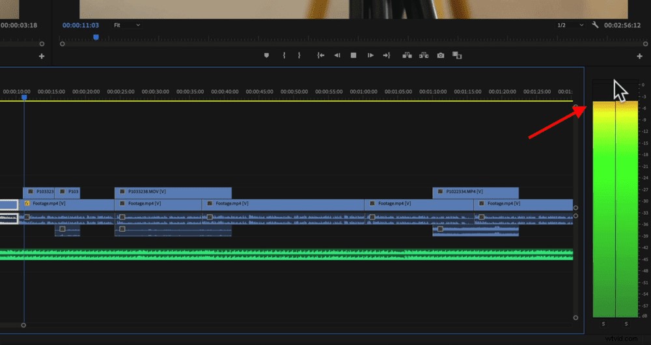Select the Footage.mp4 clip starting at 00:00:25:00
Viewport: 651px width, 345px height.
[158, 204]
